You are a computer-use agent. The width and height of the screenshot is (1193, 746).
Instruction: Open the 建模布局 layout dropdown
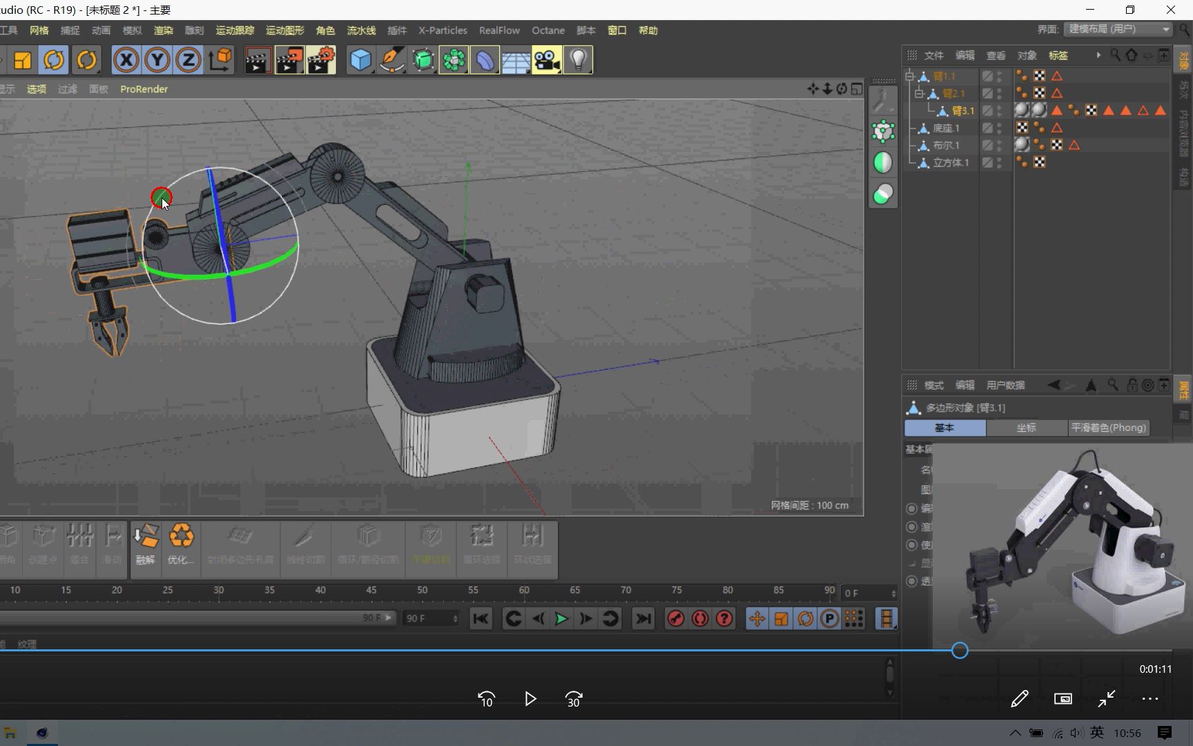coord(1118,29)
